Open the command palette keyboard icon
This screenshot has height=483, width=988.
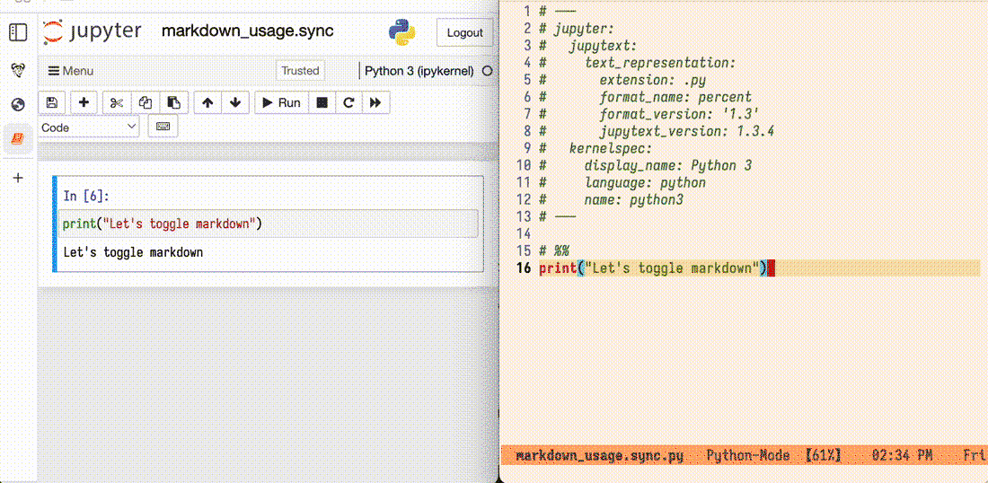(163, 127)
